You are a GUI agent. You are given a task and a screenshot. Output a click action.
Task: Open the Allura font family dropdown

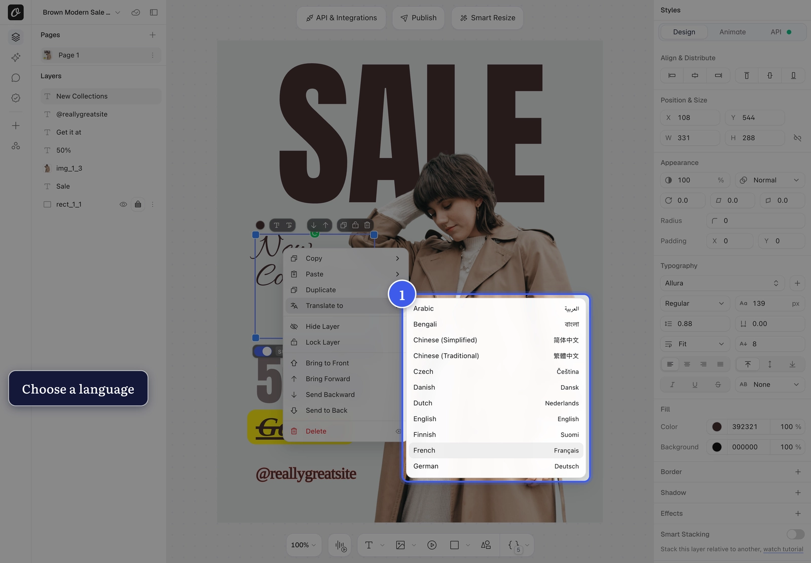click(x=722, y=283)
